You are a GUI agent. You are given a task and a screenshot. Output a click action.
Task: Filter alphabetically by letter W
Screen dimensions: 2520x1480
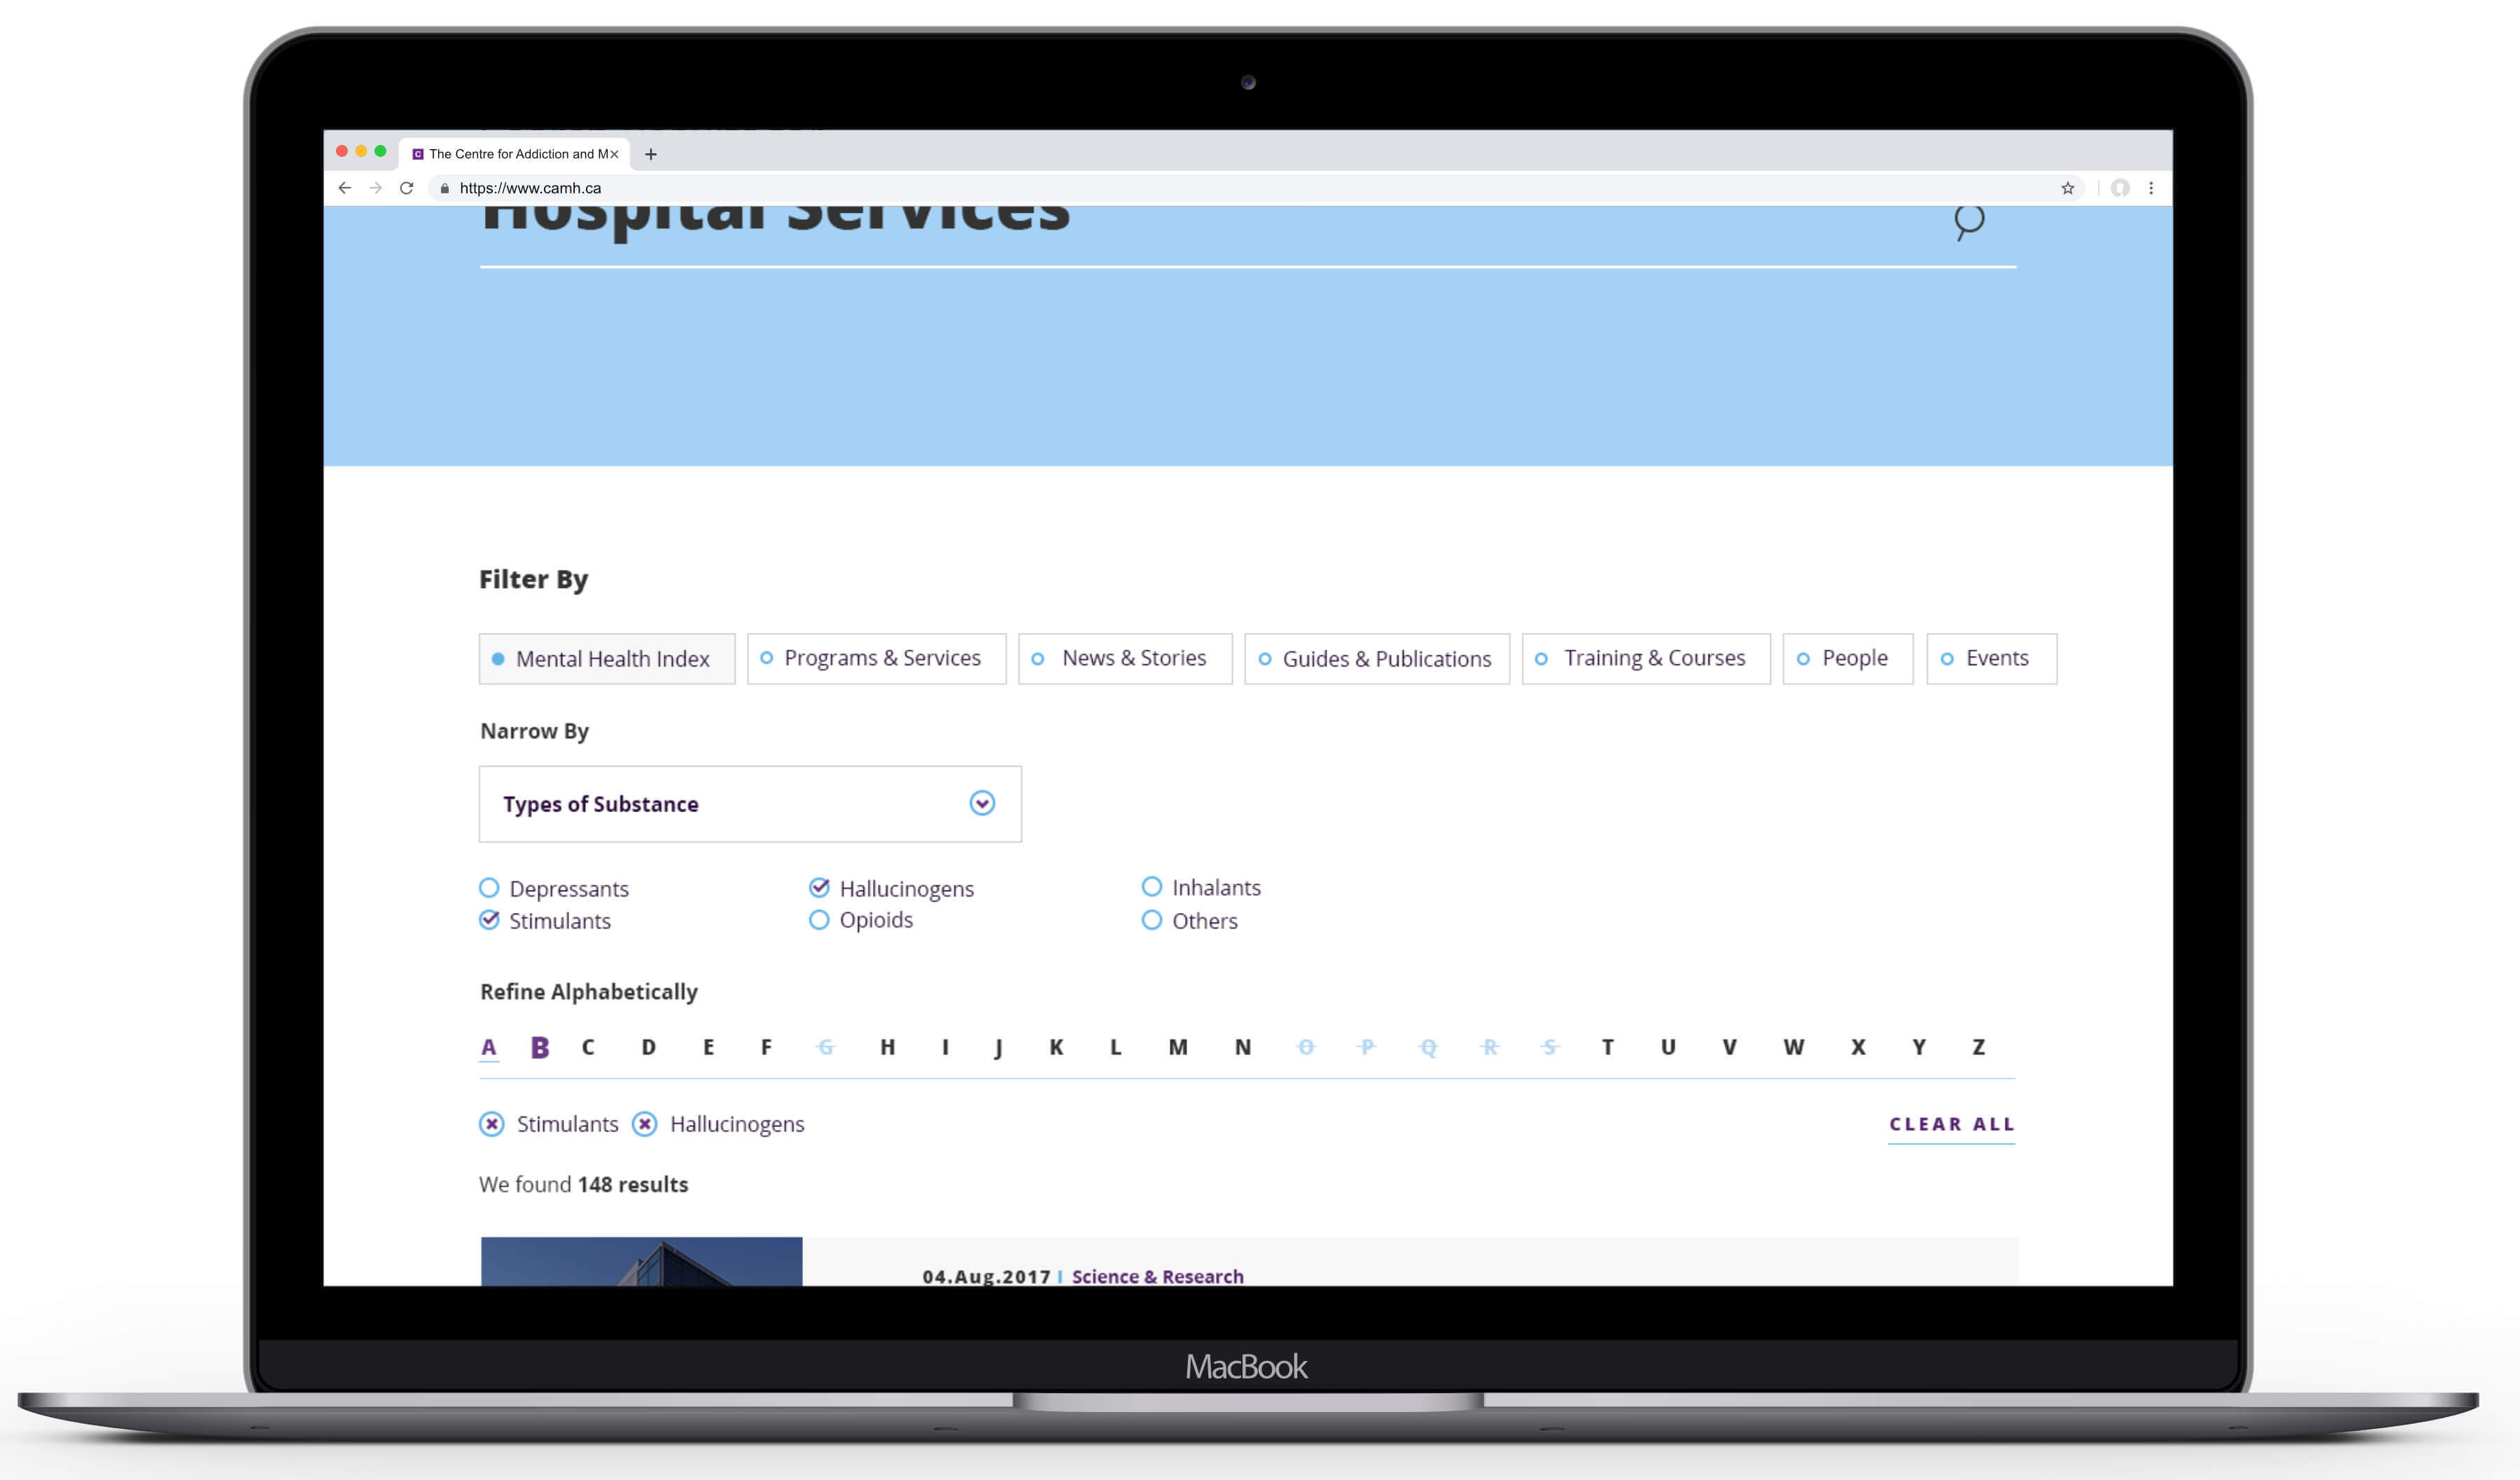tap(1793, 1047)
